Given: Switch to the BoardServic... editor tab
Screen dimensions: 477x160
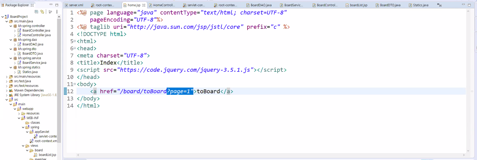Looking at the screenshot, I should tap(293, 5).
